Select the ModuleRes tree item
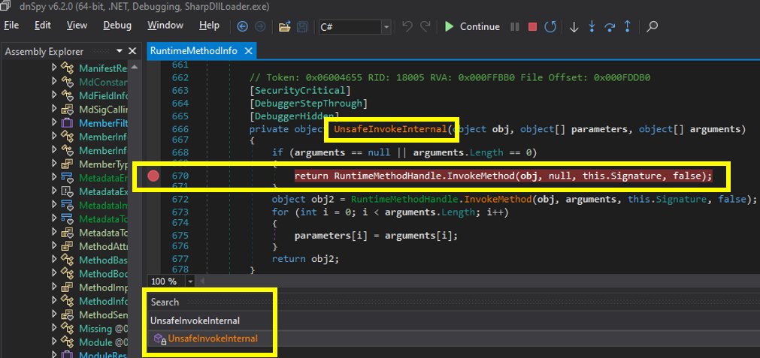Image resolution: width=760 pixels, height=358 pixels. [x=103, y=356]
